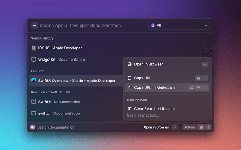Click the purple icon in the All filter
Screen dimensions: 241x150
click(153, 25)
